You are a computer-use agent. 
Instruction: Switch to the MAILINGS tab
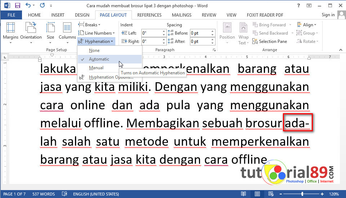(182, 15)
